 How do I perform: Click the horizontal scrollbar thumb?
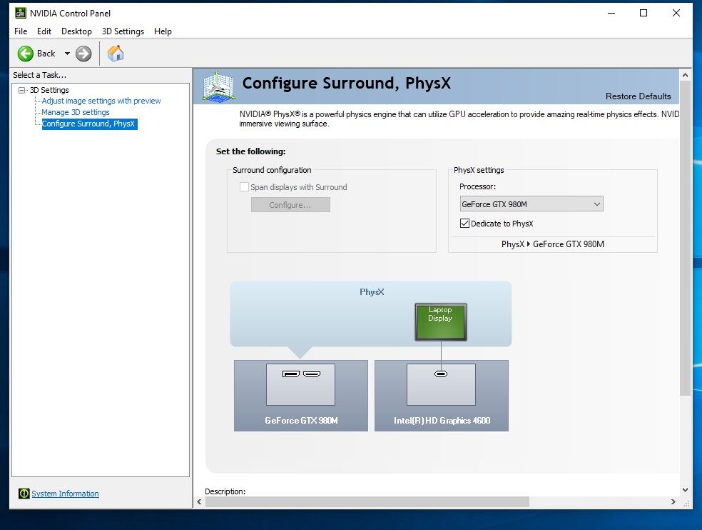(x=367, y=501)
